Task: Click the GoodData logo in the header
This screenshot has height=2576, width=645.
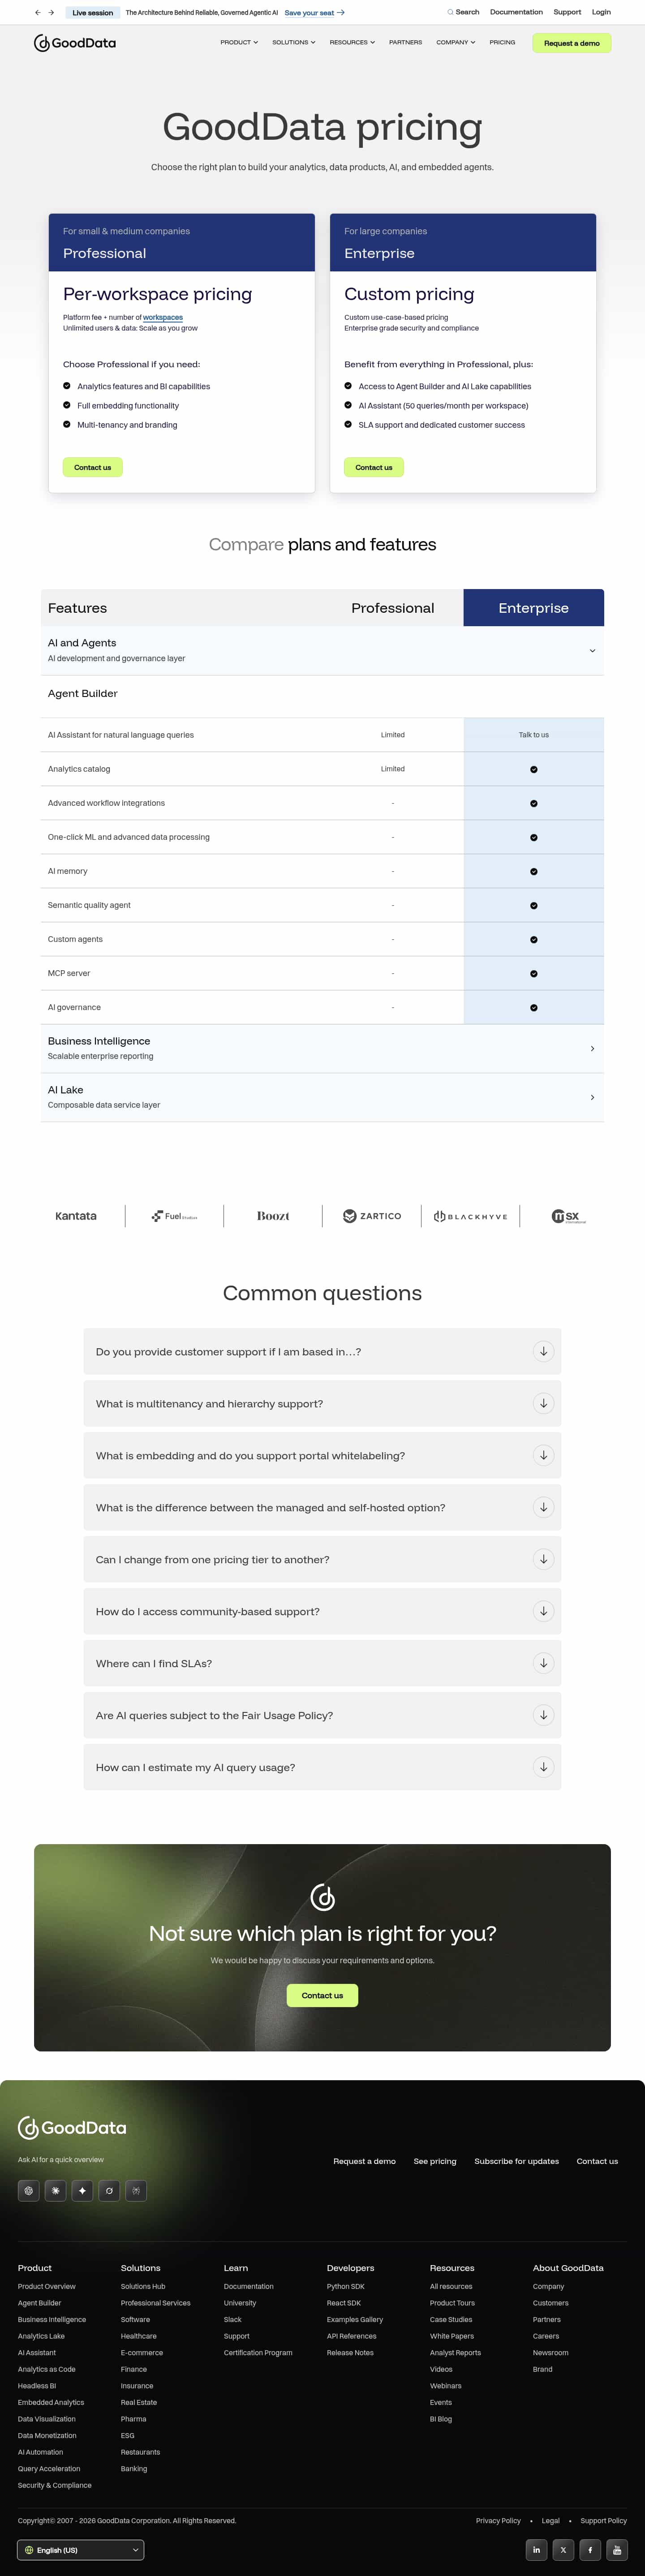Action: click(x=75, y=43)
